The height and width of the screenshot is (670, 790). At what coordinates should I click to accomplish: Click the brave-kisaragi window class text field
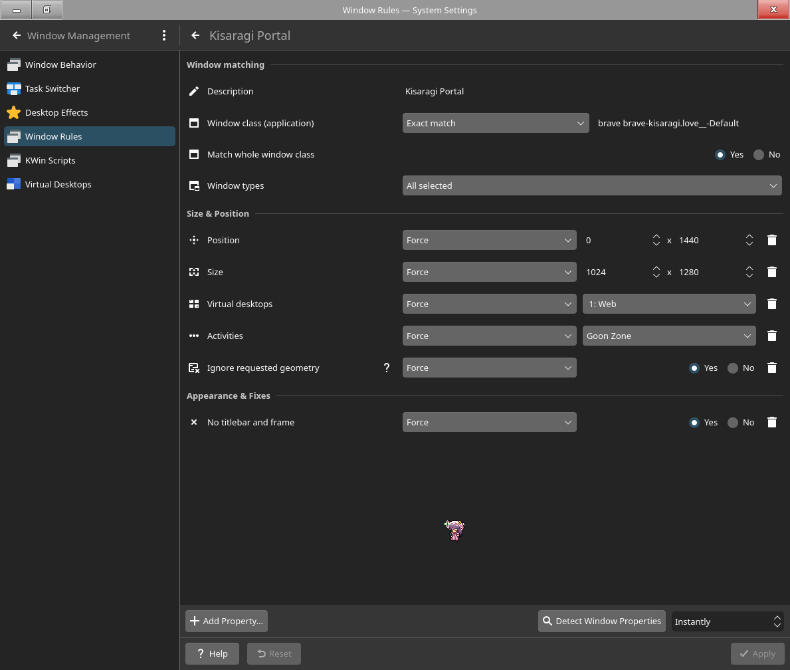pyautogui.click(x=689, y=123)
